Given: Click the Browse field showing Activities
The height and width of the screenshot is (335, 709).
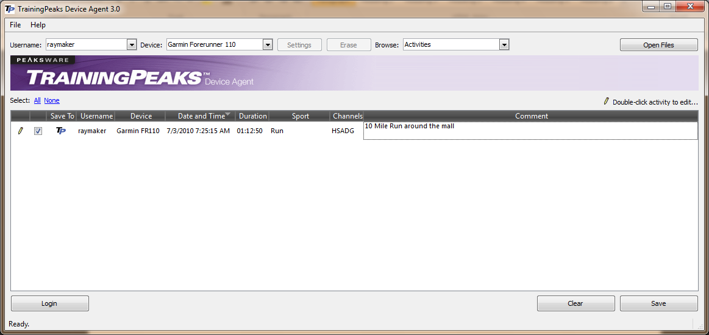Looking at the screenshot, I should [x=451, y=44].
